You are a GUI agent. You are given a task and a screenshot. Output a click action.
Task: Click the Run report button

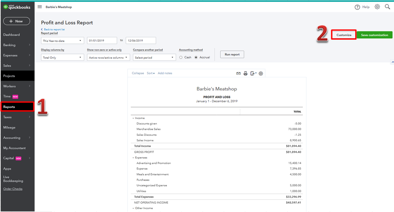coord(232,54)
